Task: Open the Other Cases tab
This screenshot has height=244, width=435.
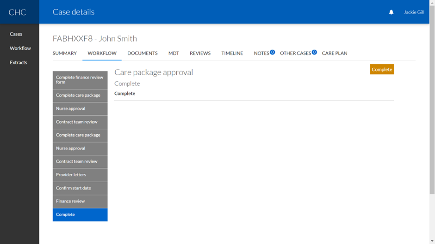Action: coord(296,54)
